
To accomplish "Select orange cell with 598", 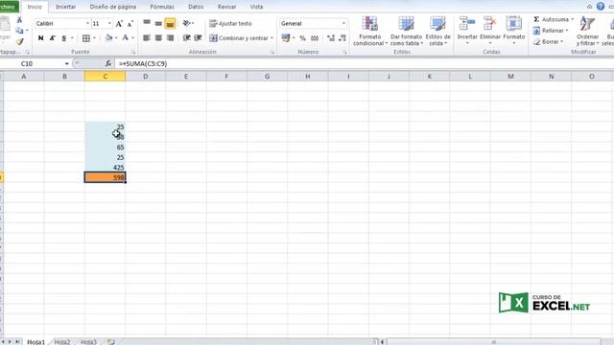I will [105, 177].
